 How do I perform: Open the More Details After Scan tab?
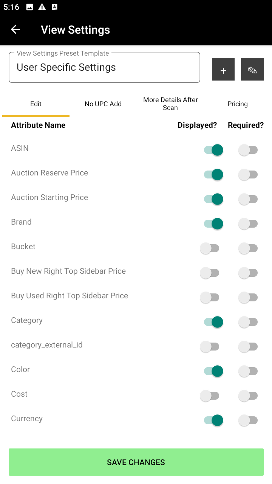tap(170, 104)
